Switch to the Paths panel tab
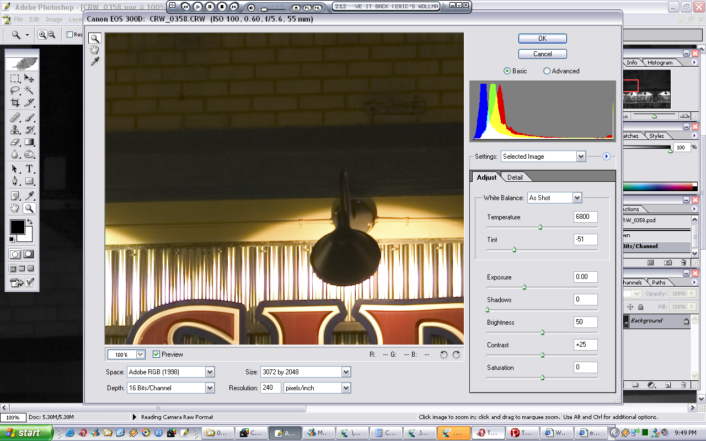The width and height of the screenshot is (706, 441). (659, 283)
